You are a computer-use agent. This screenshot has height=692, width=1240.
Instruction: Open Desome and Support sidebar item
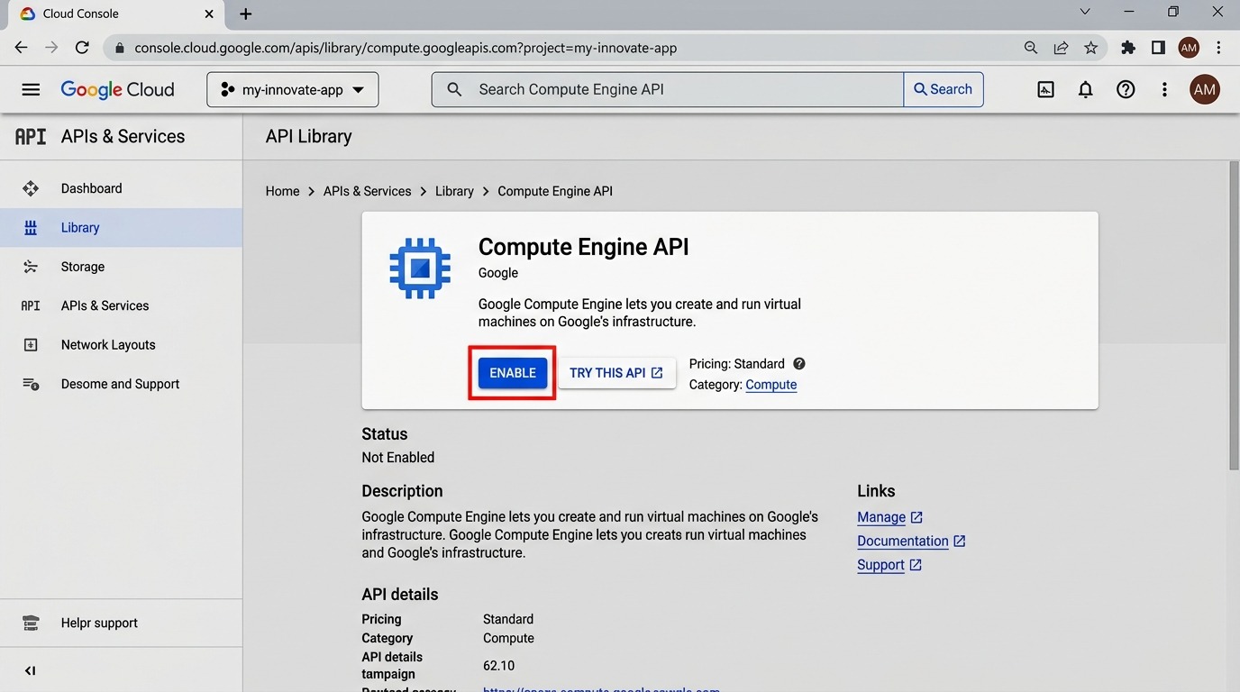point(121,384)
